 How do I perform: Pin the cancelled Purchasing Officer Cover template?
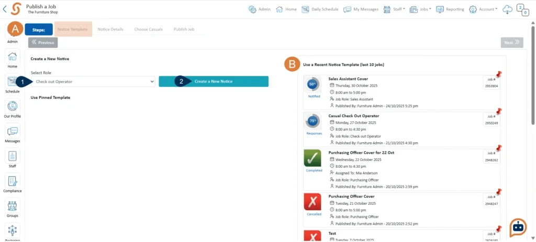[x=499, y=191]
